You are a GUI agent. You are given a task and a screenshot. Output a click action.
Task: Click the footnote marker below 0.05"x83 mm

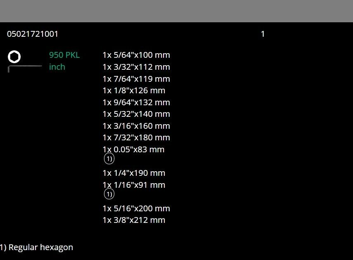click(109, 159)
